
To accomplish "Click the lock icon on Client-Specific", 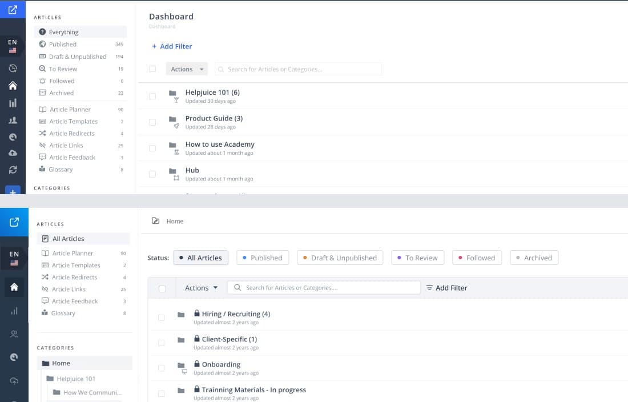I will click(196, 339).
